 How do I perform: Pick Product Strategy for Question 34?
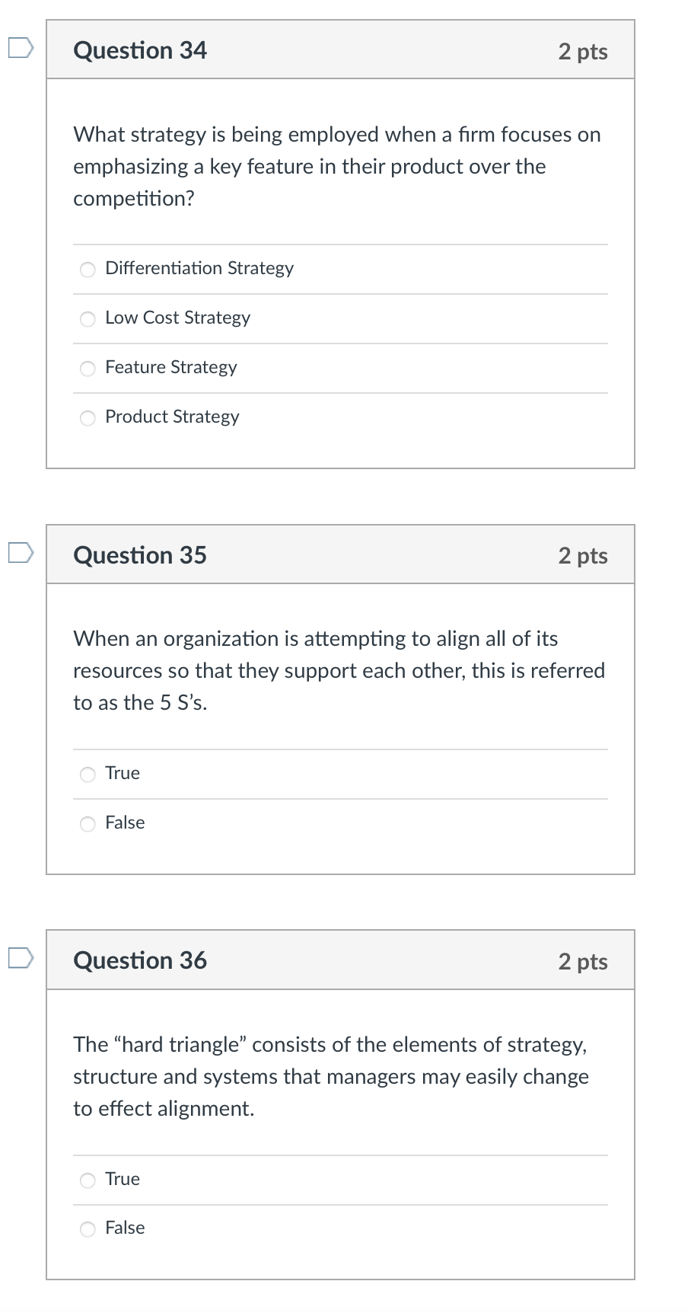coord(88,418)
